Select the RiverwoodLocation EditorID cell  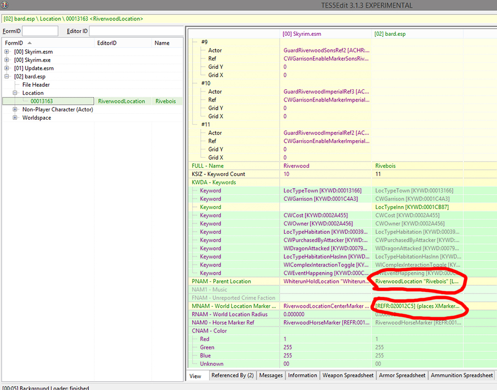(121, 101)
